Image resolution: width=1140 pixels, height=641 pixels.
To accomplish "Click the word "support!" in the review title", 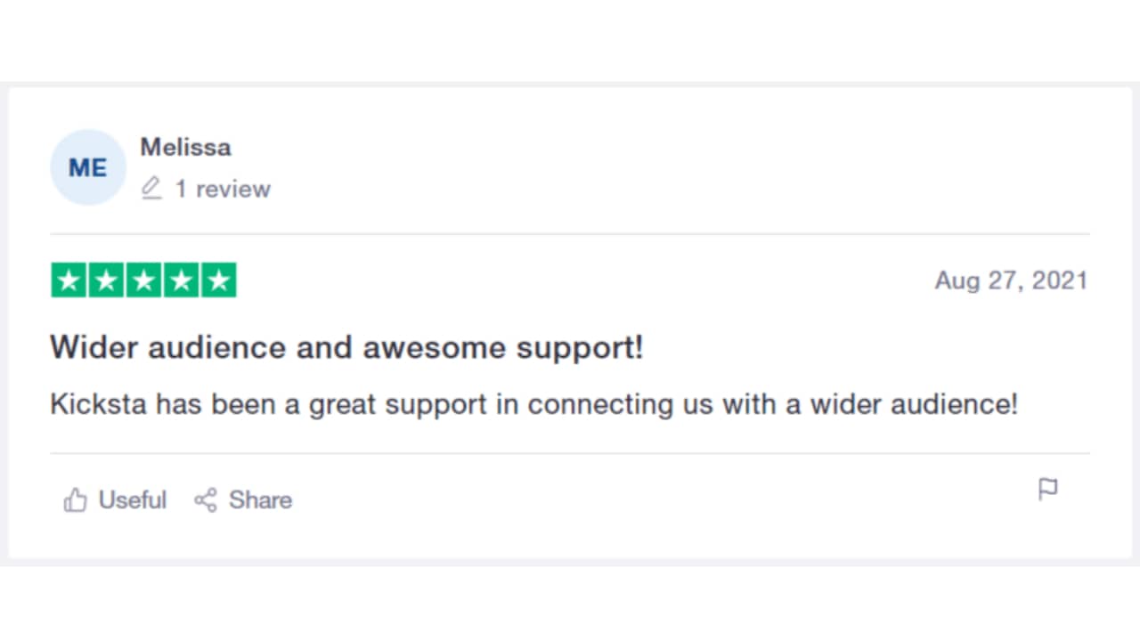I will click(580, 348).
